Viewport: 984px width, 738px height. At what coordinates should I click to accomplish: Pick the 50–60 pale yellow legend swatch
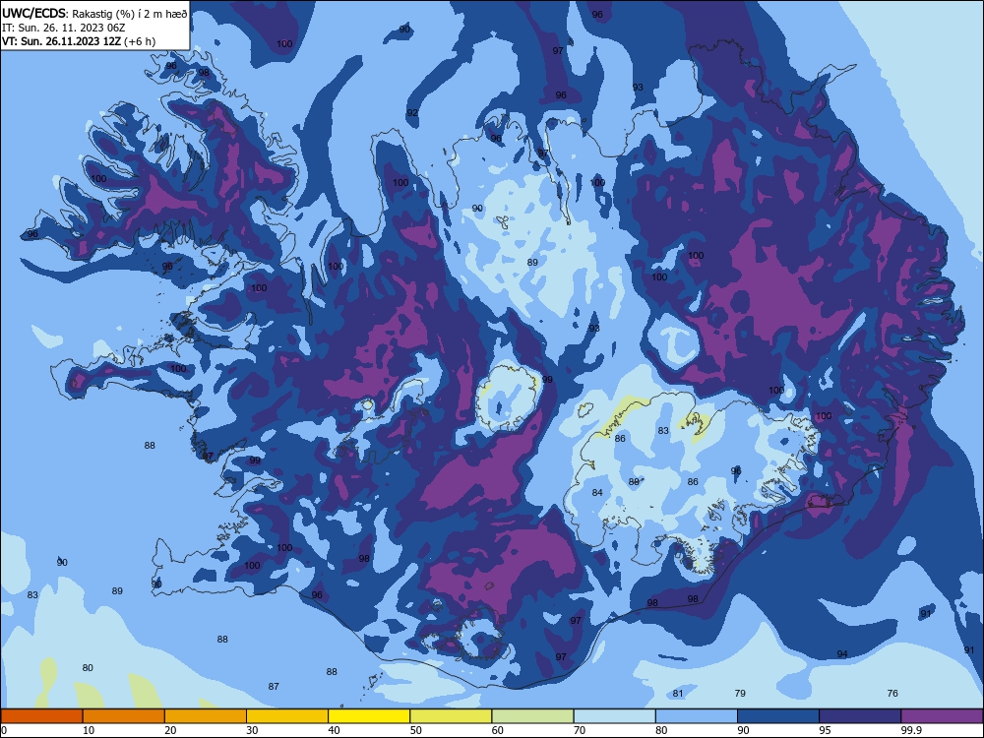pos(452,716)
